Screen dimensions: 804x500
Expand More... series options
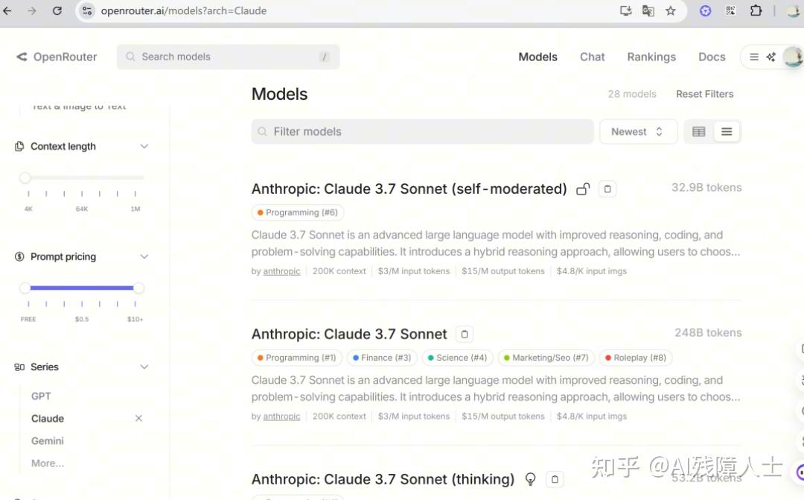(x=48, y=463)
